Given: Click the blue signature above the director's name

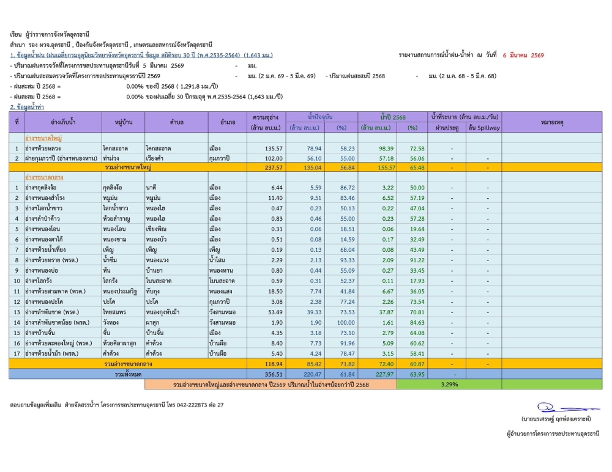Looking at the screenshot, I should tap(561, 408).
